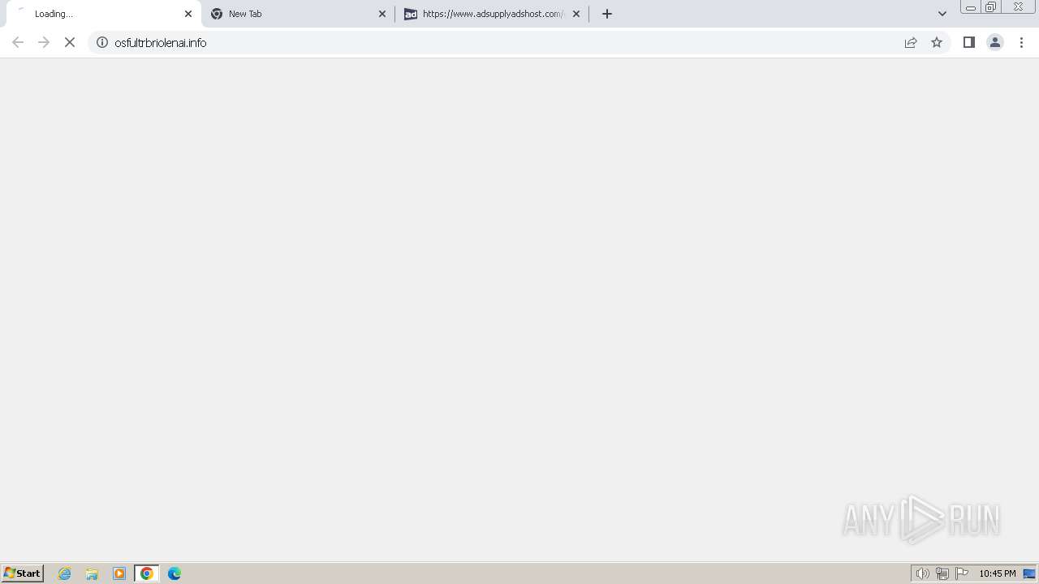Restore down the Chrome window
This screenshot has height=584, width=1039.
(990, 7)
